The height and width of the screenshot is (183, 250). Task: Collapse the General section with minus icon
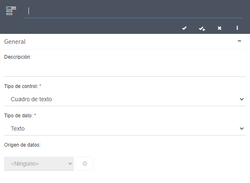239,41
